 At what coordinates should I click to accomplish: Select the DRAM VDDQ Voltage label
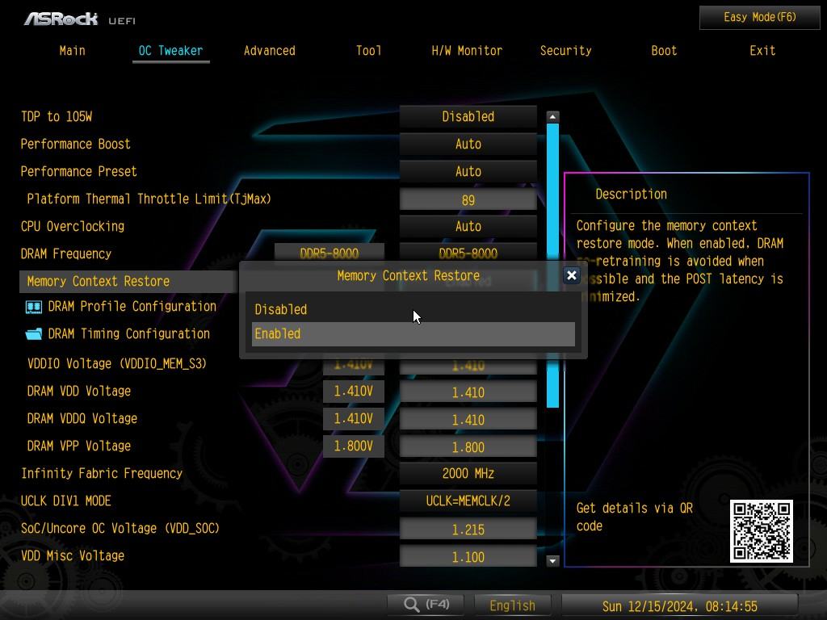82,418
